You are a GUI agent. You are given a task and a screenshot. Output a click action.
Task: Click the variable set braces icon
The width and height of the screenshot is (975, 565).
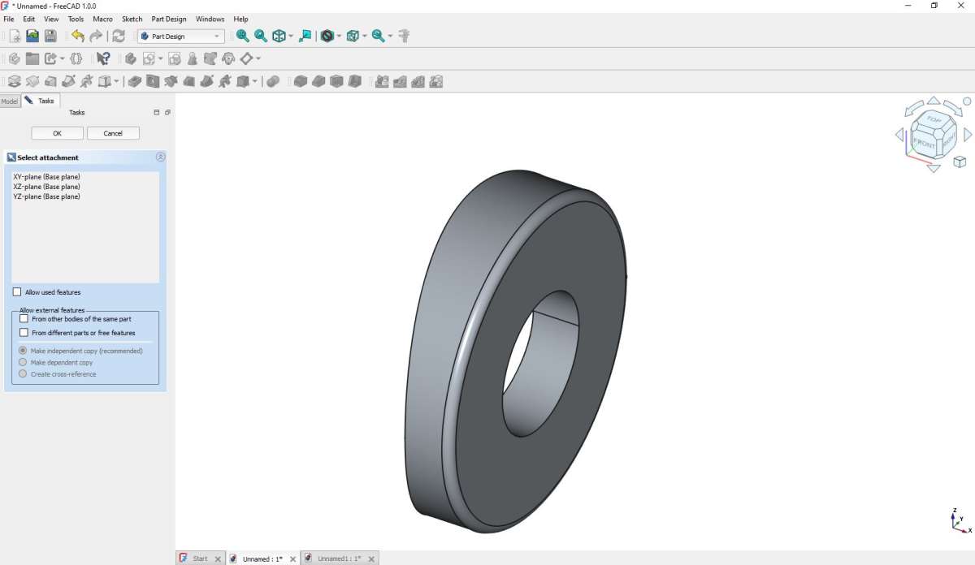click(x=76, y=58)
